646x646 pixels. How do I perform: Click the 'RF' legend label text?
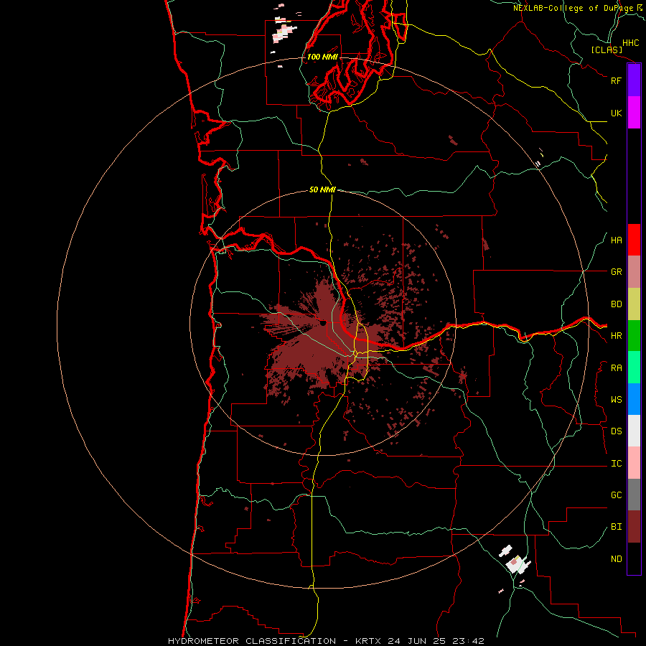click(616, 80)
